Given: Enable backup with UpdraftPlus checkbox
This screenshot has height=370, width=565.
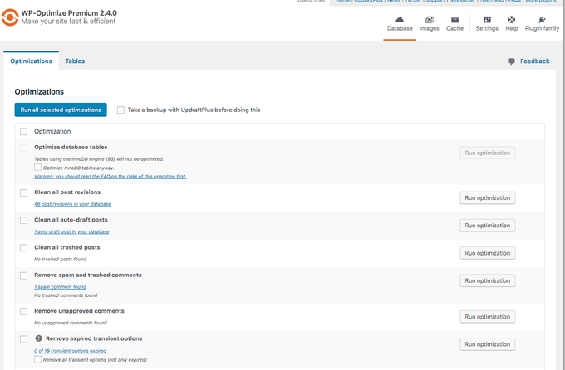Looking at the screenshot, I should click(x=120, y=110).
